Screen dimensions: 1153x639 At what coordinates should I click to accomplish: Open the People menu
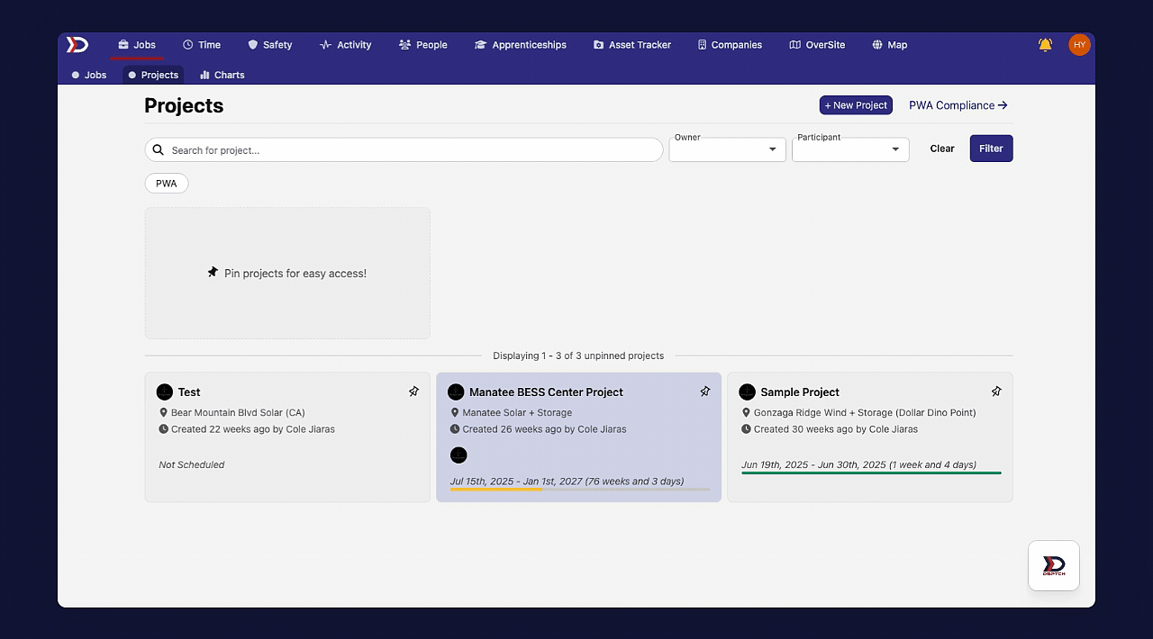[x=423, y=44]
